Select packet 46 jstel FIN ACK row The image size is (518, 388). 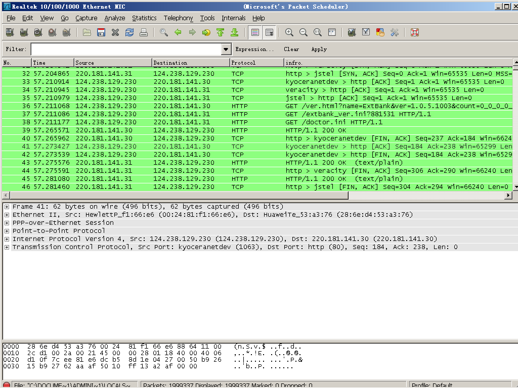coord(257,187)
